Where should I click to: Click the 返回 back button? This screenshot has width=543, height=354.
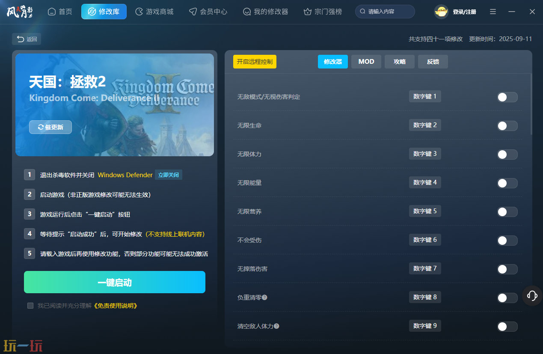pos(27,39)
